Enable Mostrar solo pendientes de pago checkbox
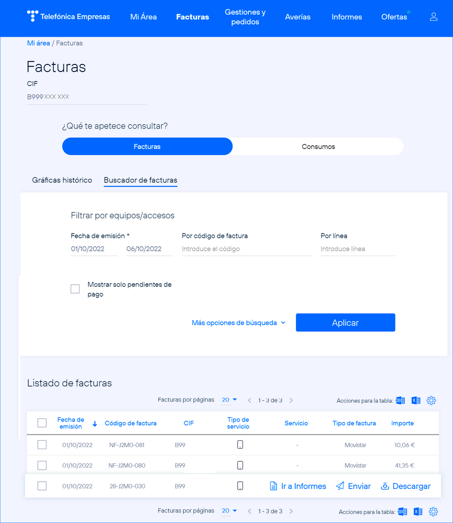This screenshot has width=453, height=523. coord(75,289)
